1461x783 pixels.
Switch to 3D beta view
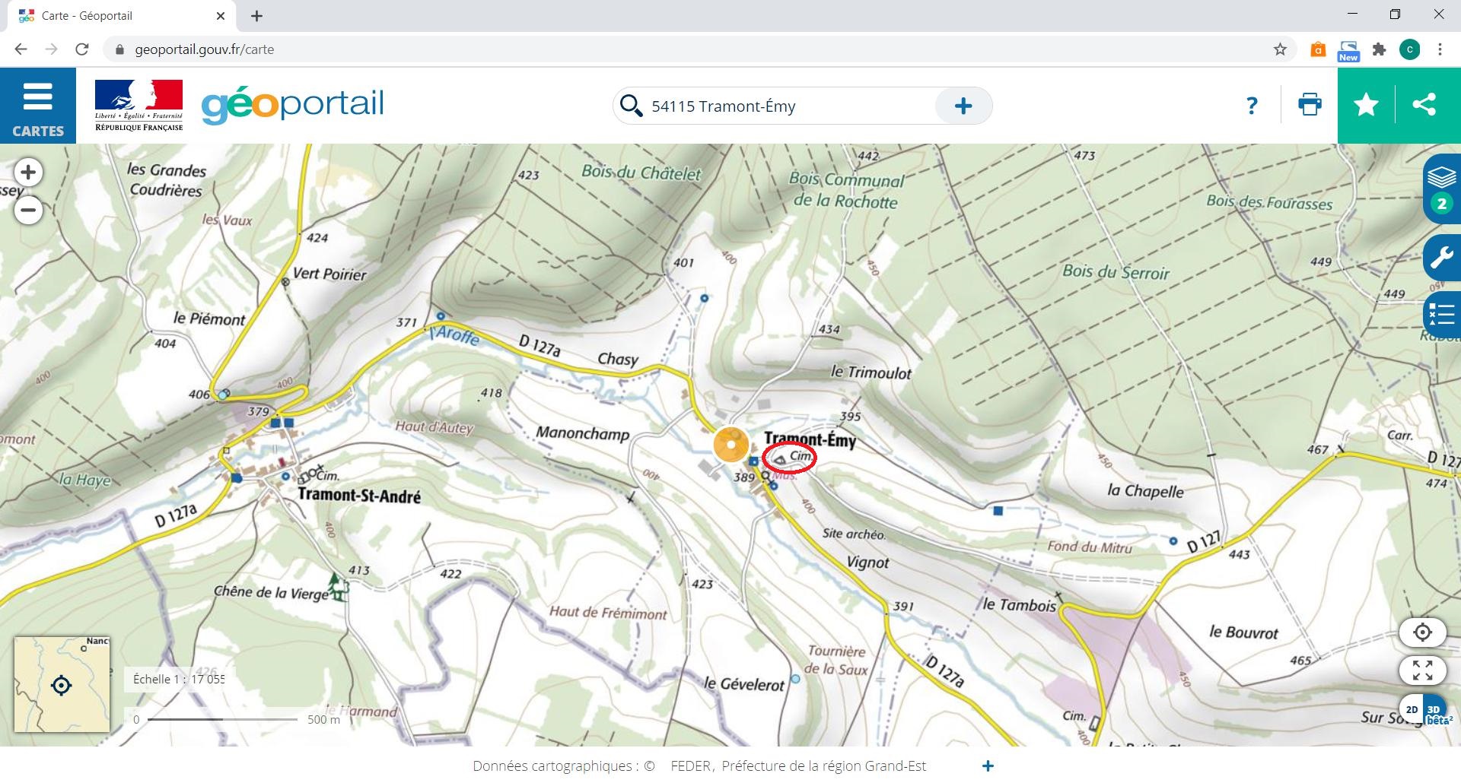(1435, 710)
